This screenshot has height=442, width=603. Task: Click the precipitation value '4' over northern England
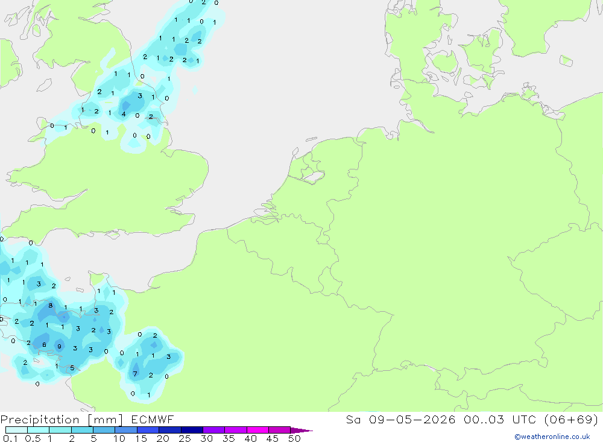(124, 114)
